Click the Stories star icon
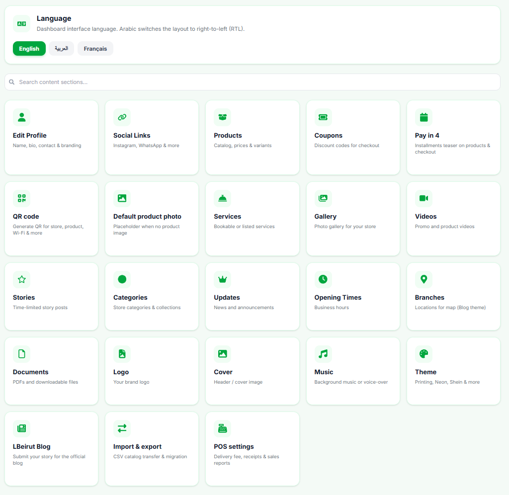 point(22,279)
